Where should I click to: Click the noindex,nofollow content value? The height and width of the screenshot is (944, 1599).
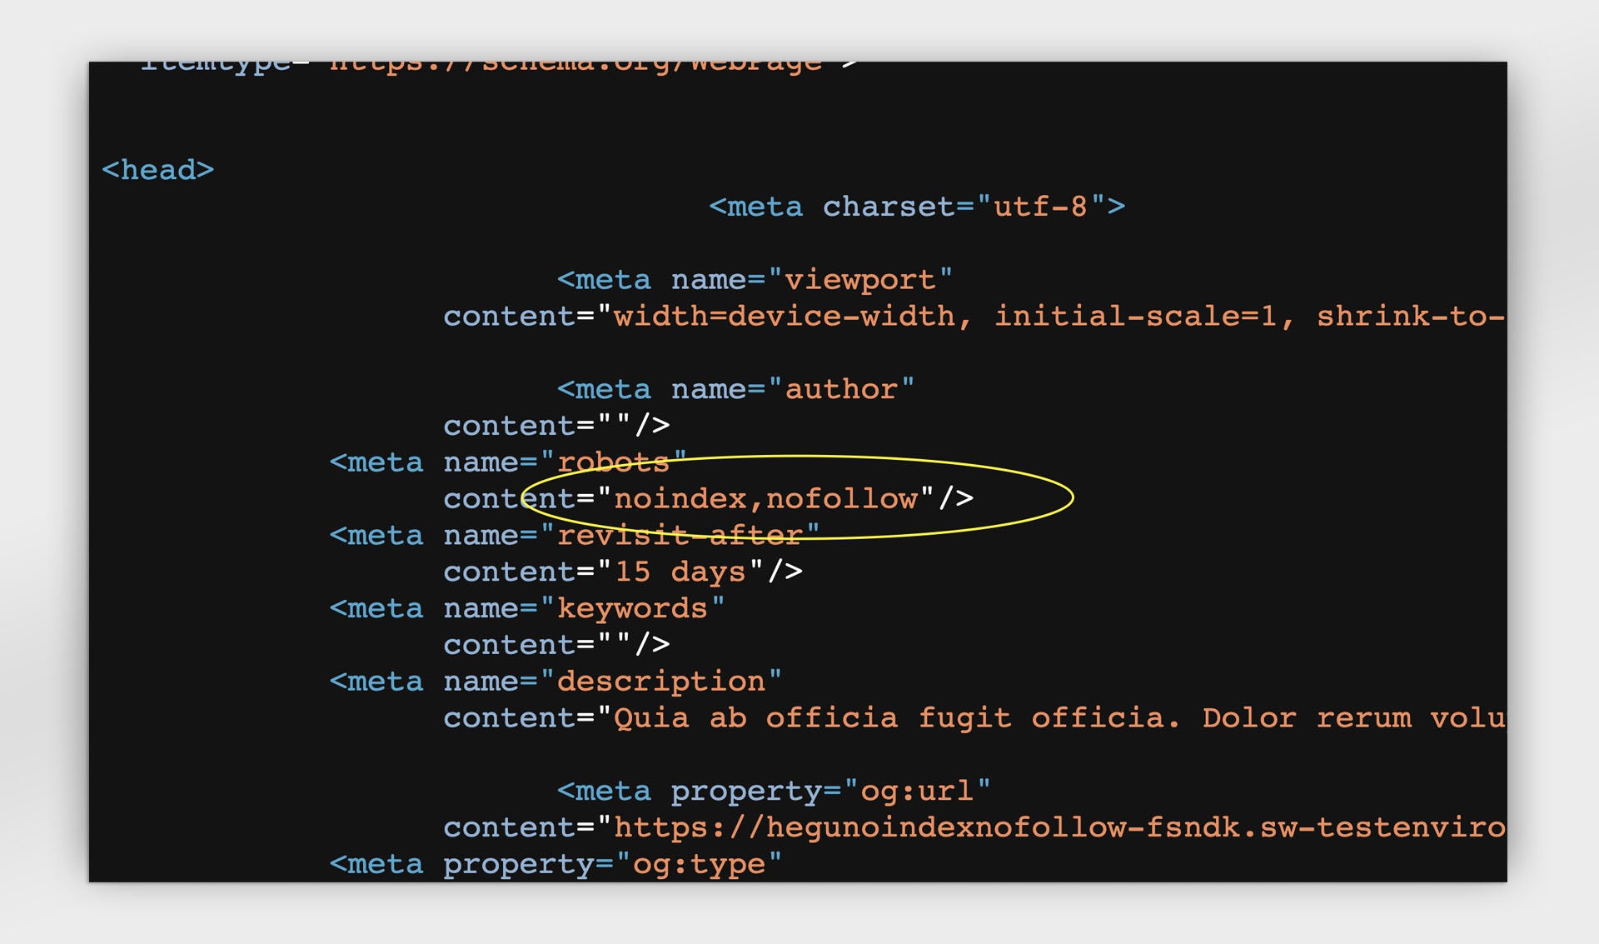[x=766, y=499]
